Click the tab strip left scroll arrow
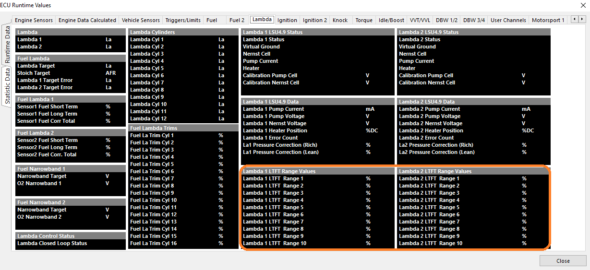590x270 pixels. click(x=574, y=19)
